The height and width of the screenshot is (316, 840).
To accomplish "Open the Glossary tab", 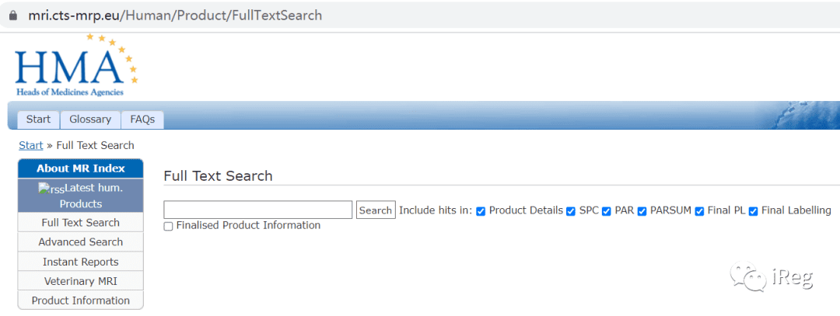I will click(x=90, y=120).
